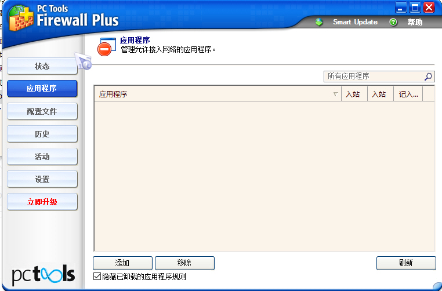Click the second 入站 column header
The height and width of the screenshot is (291, 442).
(x=381, y=94)
